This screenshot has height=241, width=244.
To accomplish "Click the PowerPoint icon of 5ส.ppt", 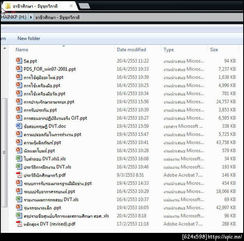I will pos(19,61).
